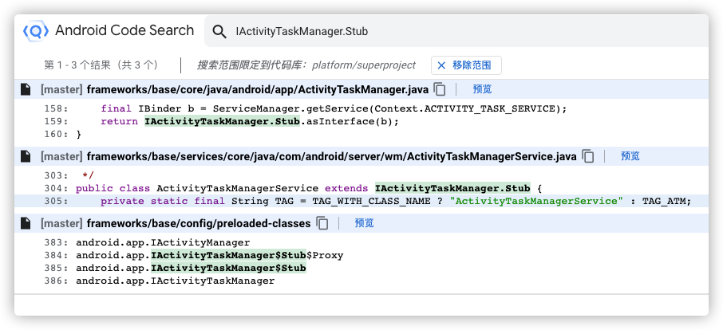
Task: Click the [master] branch label of preloaded-classes
Action: (x=61, y=223)
